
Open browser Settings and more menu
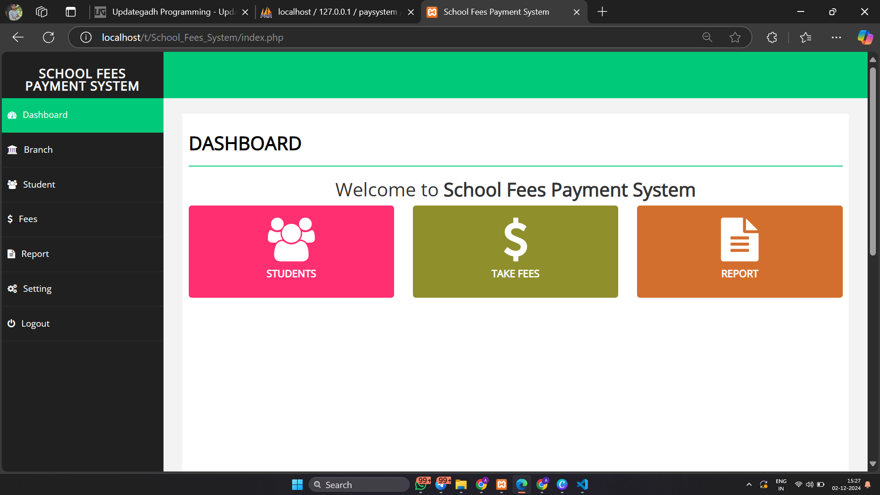(x=836, y=38)
